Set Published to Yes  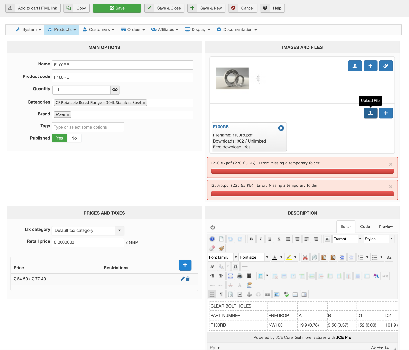60,138
